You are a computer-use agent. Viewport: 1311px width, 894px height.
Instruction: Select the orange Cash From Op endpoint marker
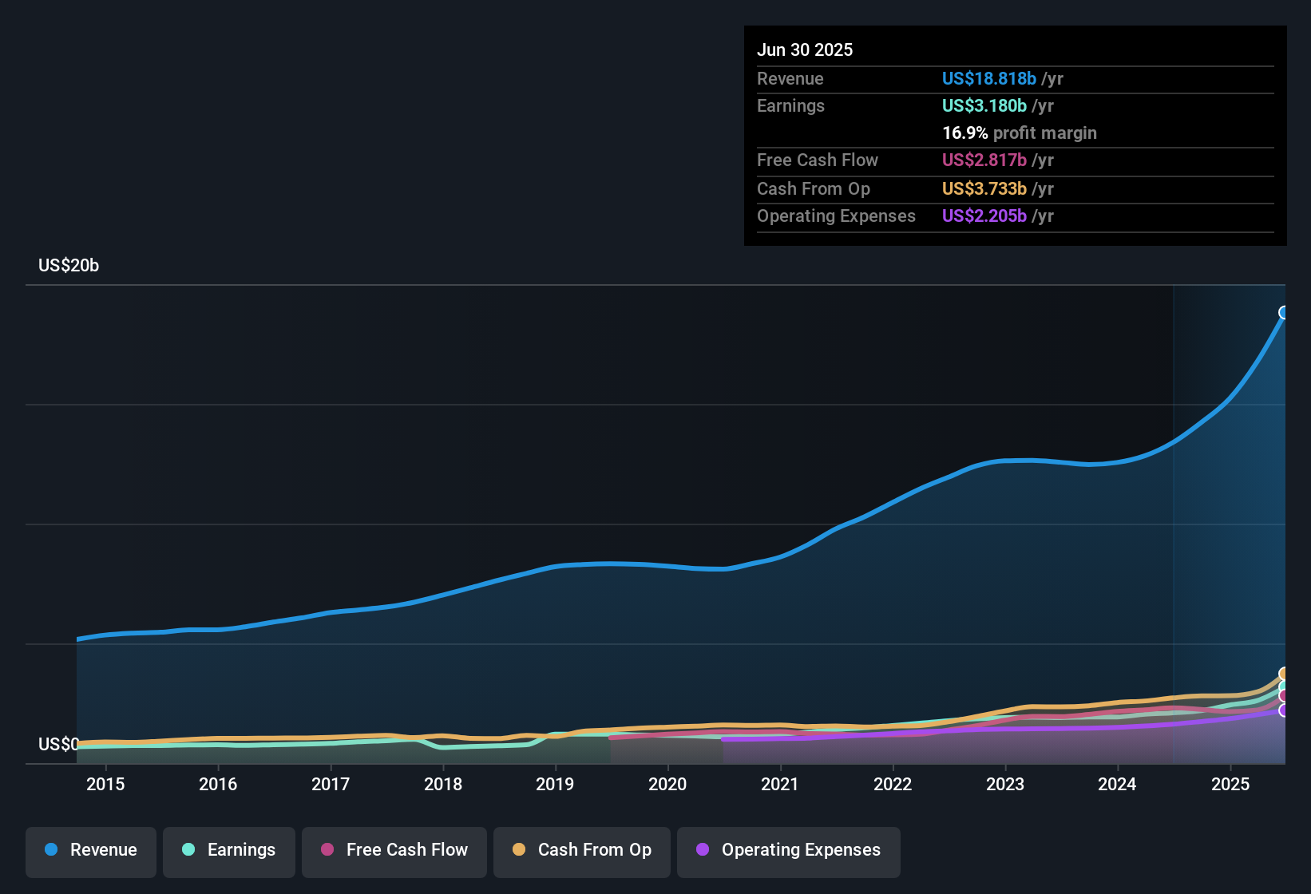[x=1284, y=674]
